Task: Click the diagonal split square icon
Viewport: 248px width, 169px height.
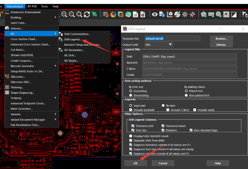Action: point(234,15)
